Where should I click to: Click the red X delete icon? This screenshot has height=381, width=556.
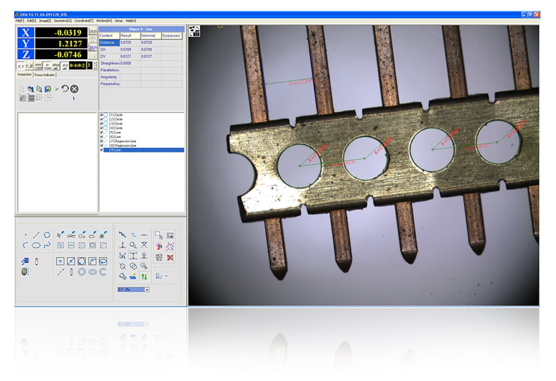coord(170,258)
